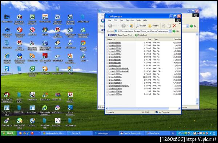Select the PaintTool SAI desktop shortcut
The width and height of the screenshot is (218, 143).
(20, 123)
